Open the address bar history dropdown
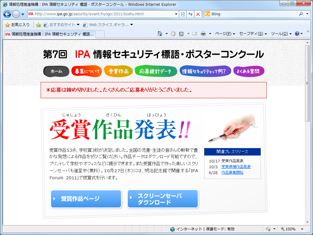This screenshot has width=313, height=235. [x=176, y=14]
